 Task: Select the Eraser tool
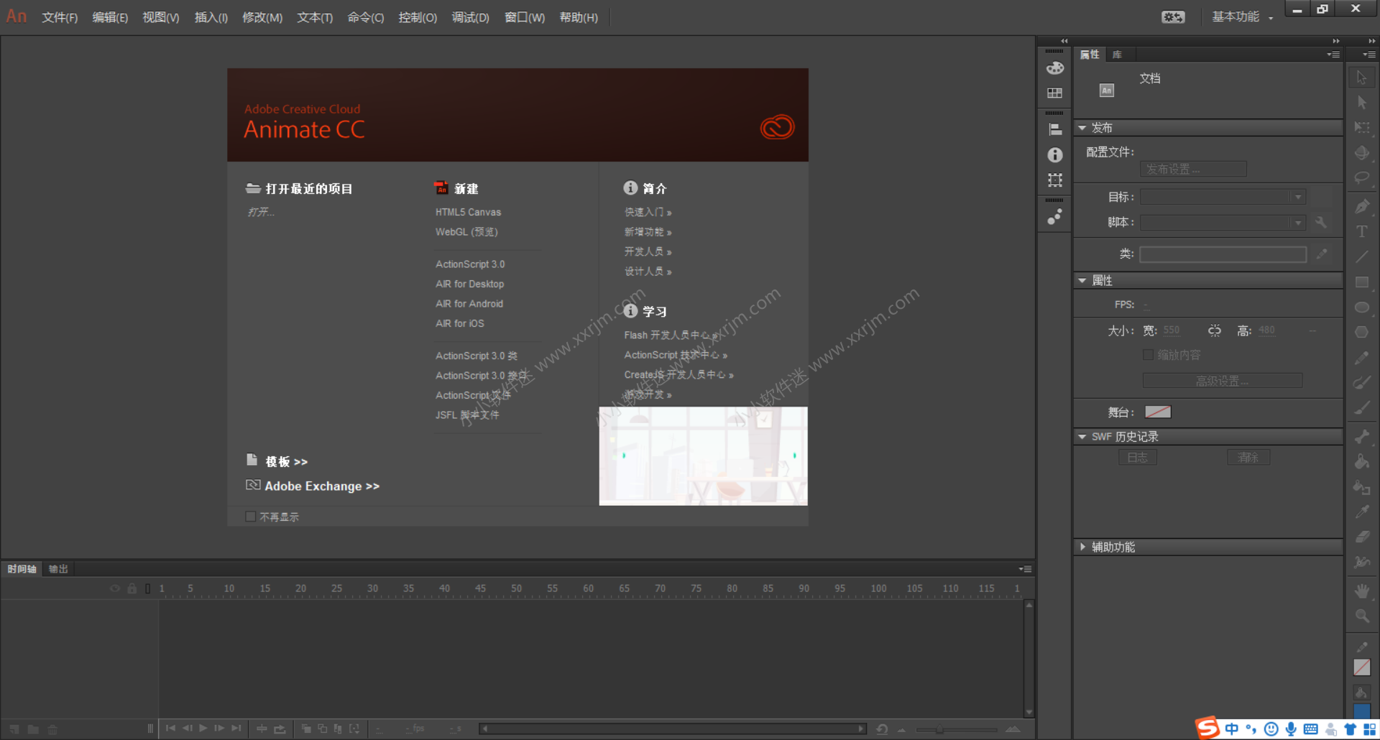[x=1361, y=537]
